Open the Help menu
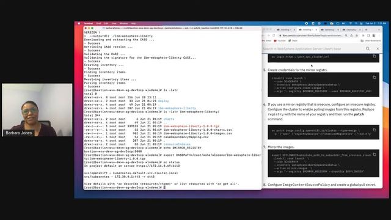Image resolution: width=391 pixels, height=220 pixels. pyautogui.click(x=133, y=23)
